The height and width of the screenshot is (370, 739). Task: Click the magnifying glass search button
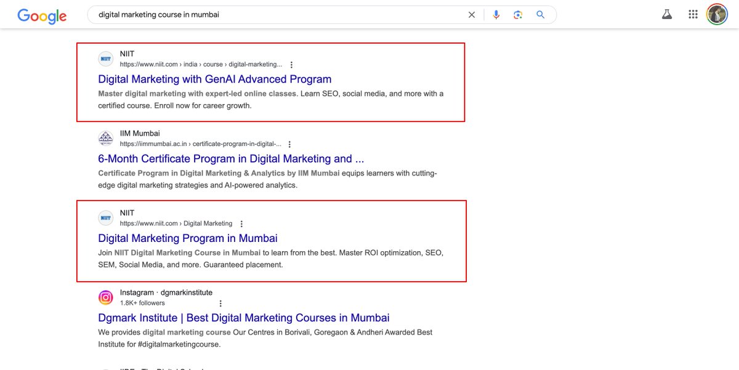[x=541, y=15]
